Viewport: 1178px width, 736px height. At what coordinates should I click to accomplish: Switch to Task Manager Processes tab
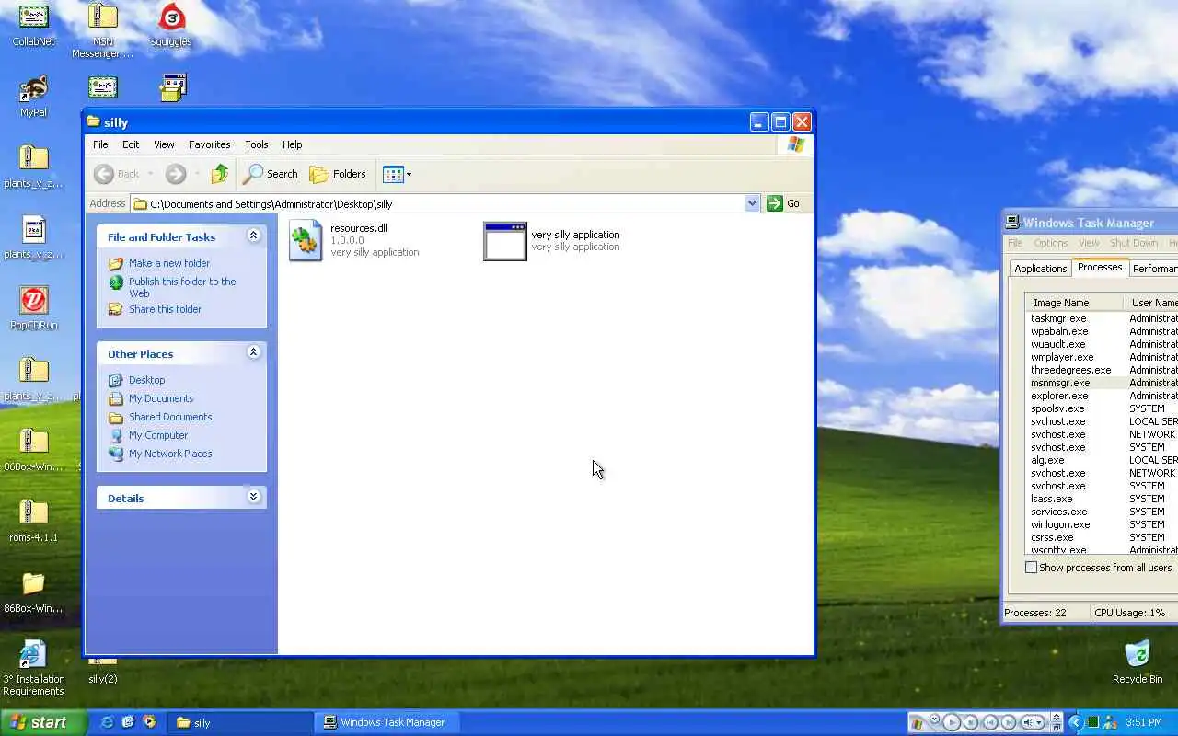click(x=1100, y=267)
